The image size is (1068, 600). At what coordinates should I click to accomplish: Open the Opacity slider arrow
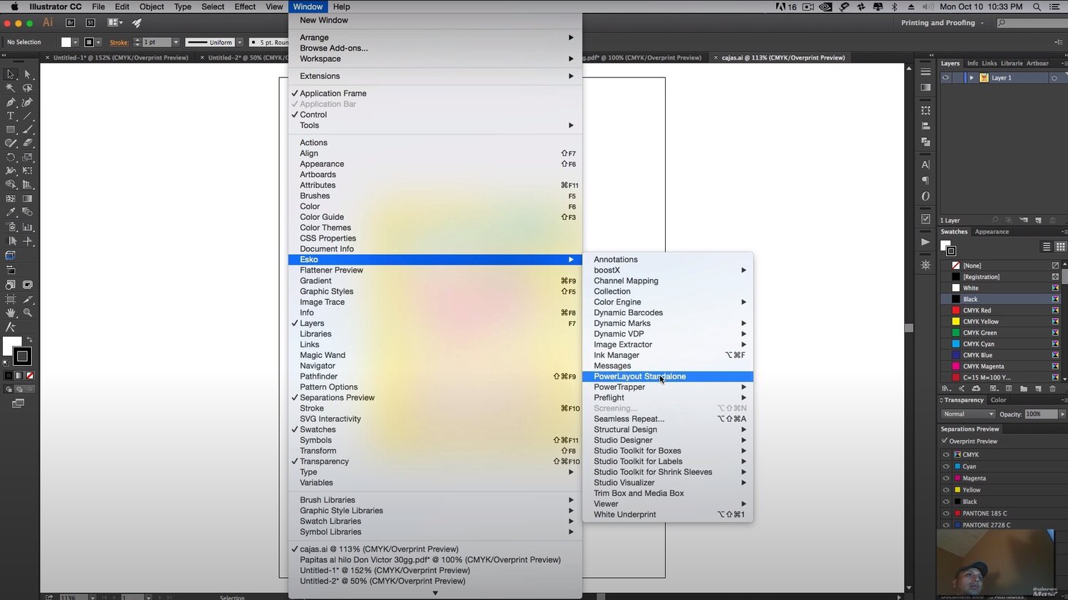(x=1062, y=414)
